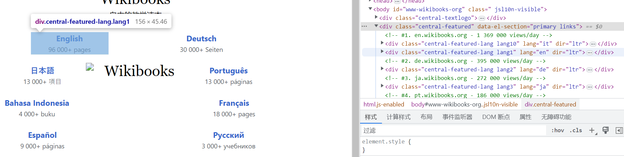Expand the lang2 German div node
Screen dimensions: 624x157
382,69
